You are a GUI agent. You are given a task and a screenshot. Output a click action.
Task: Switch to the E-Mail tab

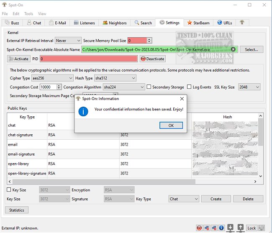point(57,23)
